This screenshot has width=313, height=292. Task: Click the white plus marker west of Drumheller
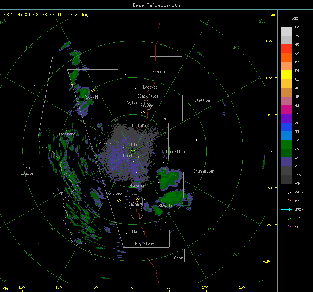[196, 140]
